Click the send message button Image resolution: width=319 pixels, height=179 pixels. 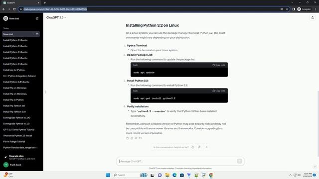pyautogui.click(x=239, y=161)
